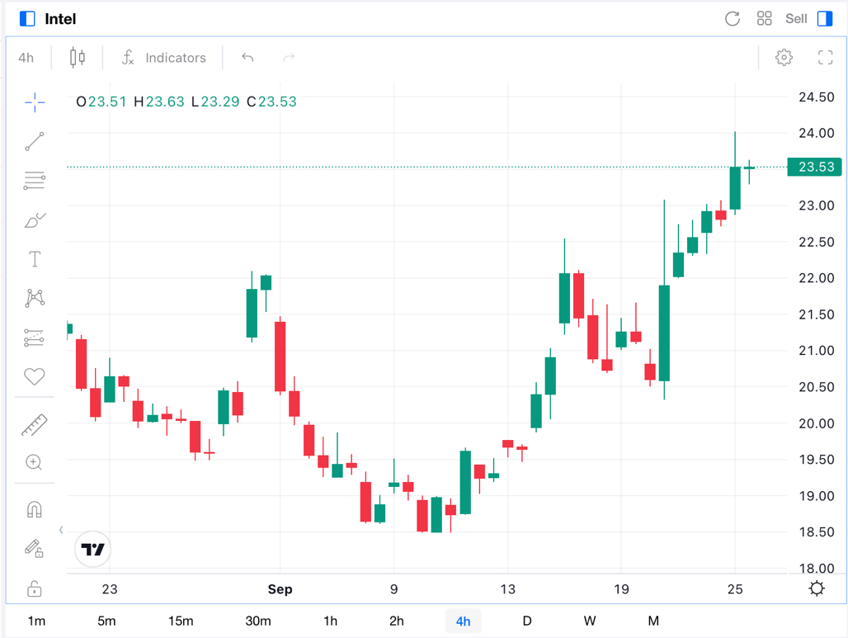Toggle lock all drawings

[x=35, y=588]
